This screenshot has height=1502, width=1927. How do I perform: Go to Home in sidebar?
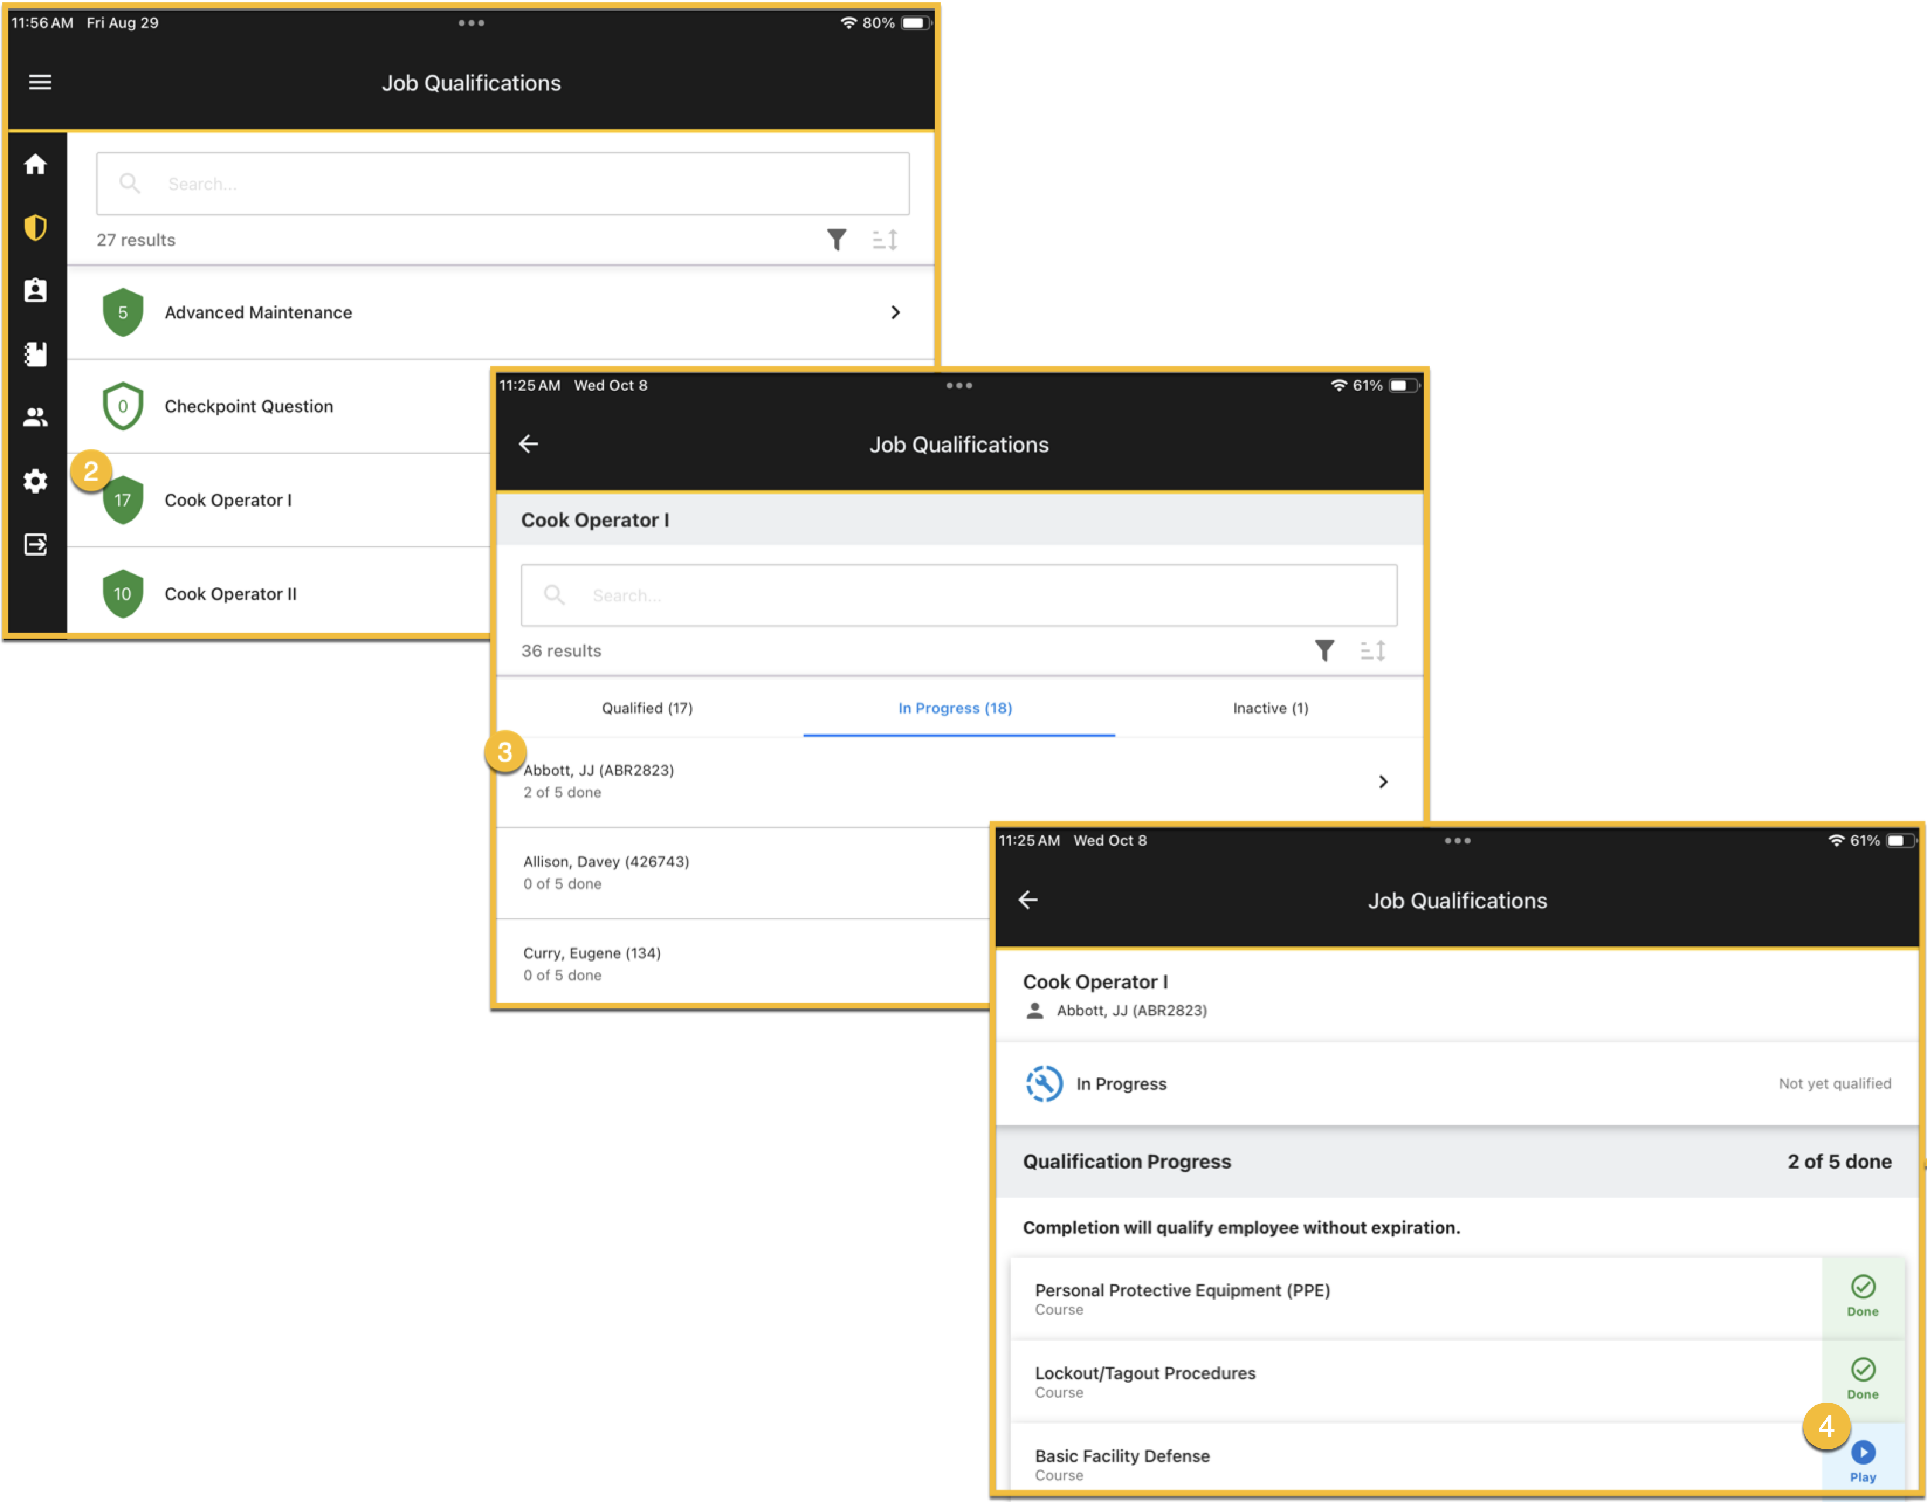click(x=35, y=164)
